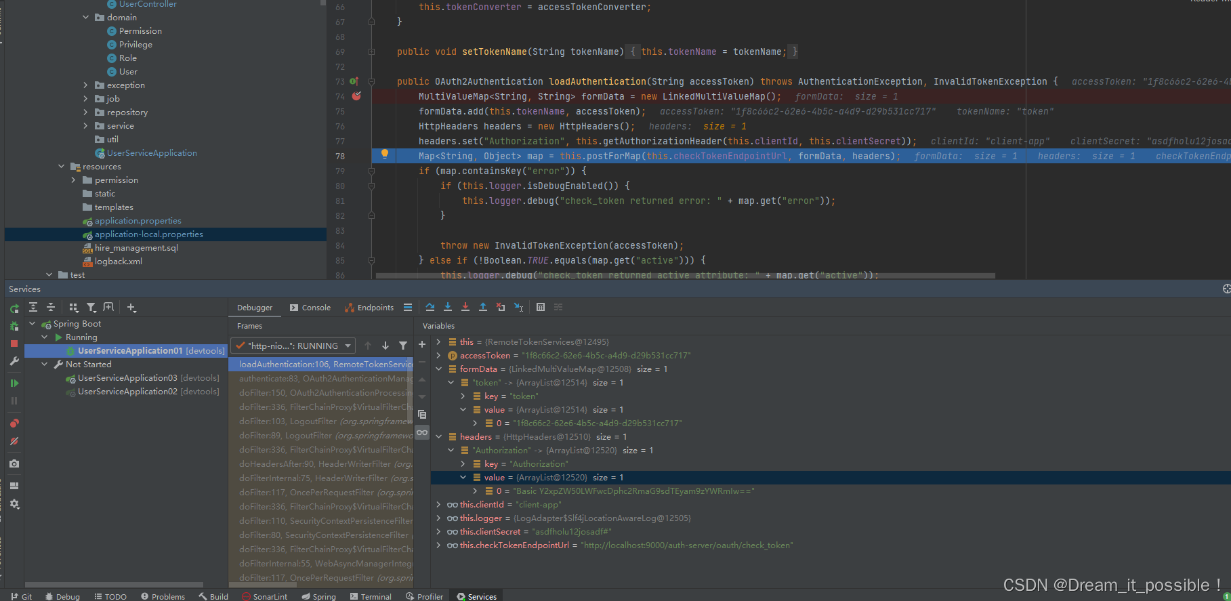This screenshot has height=601, width=1231.
Task: Stop the running service with red square
Action: pos(14,344)
